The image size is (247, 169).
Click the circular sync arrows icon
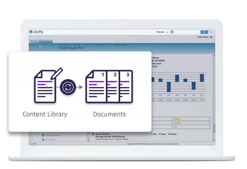click(68, 87)
